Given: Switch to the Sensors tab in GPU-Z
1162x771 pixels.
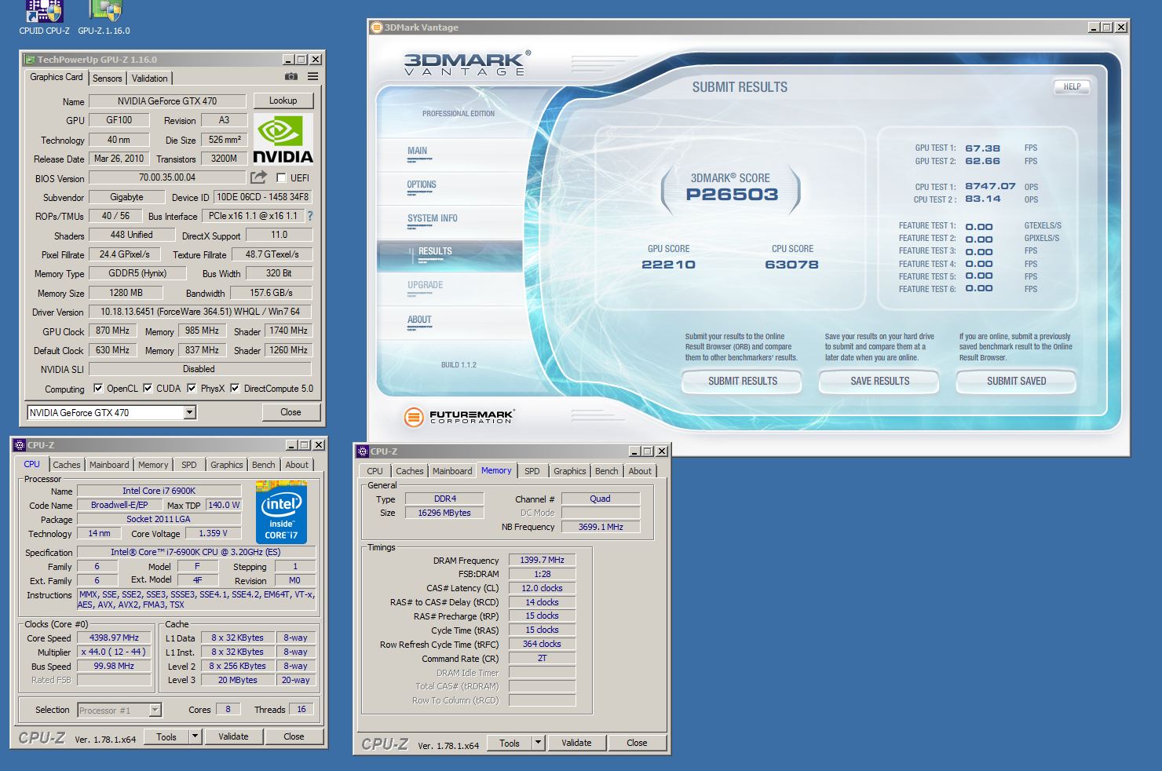Looking at the screenshot, I should point(108,78).
